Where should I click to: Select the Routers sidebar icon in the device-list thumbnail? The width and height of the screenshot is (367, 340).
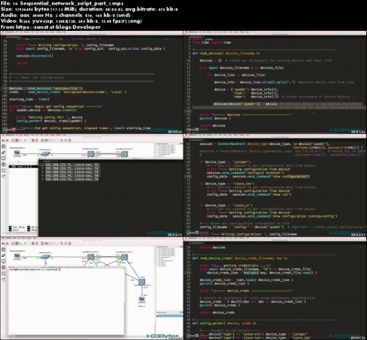(x=4, y=147)
